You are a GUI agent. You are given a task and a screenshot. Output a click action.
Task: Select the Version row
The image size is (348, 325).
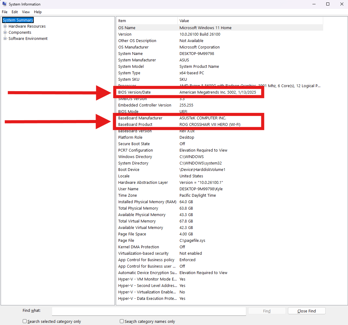[x=220, y=34]
